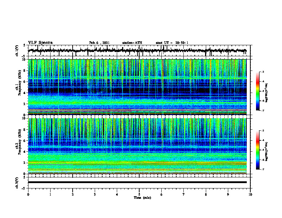This screenshot has width=282, height=218.
Task: Click time axis tick label "5"
Action: (139, 194)
